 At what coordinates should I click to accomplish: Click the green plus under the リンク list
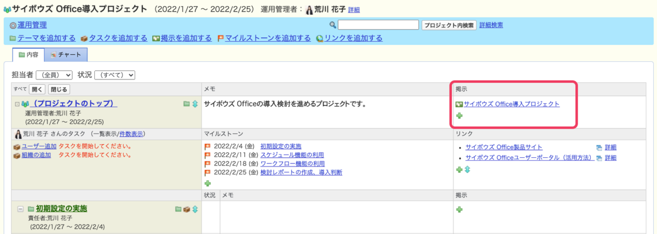[x=459, y=170]
